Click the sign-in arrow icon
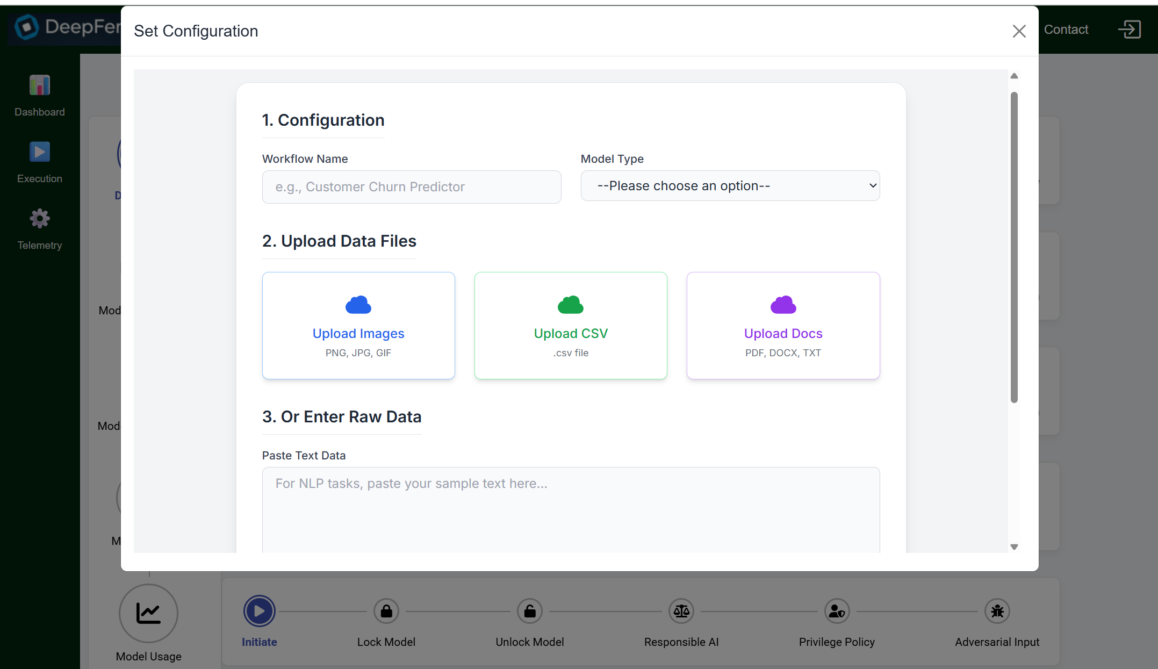The width and height of the screenshot is (1158, 669). [1130, 30]
